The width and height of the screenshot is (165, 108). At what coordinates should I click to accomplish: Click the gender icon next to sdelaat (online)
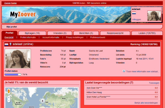point(10,44)
